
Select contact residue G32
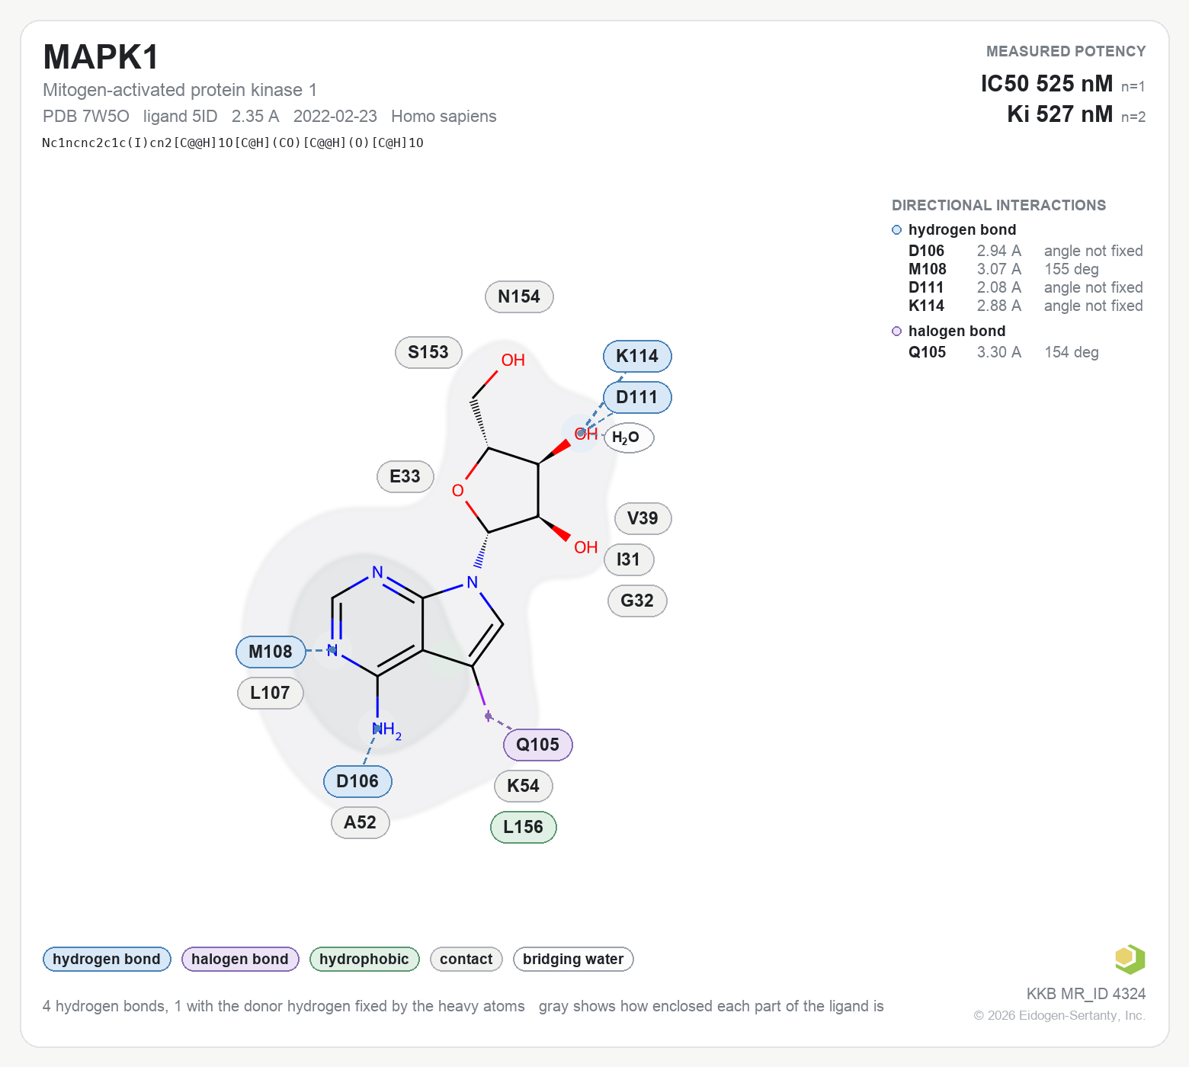tap(637, 601)
